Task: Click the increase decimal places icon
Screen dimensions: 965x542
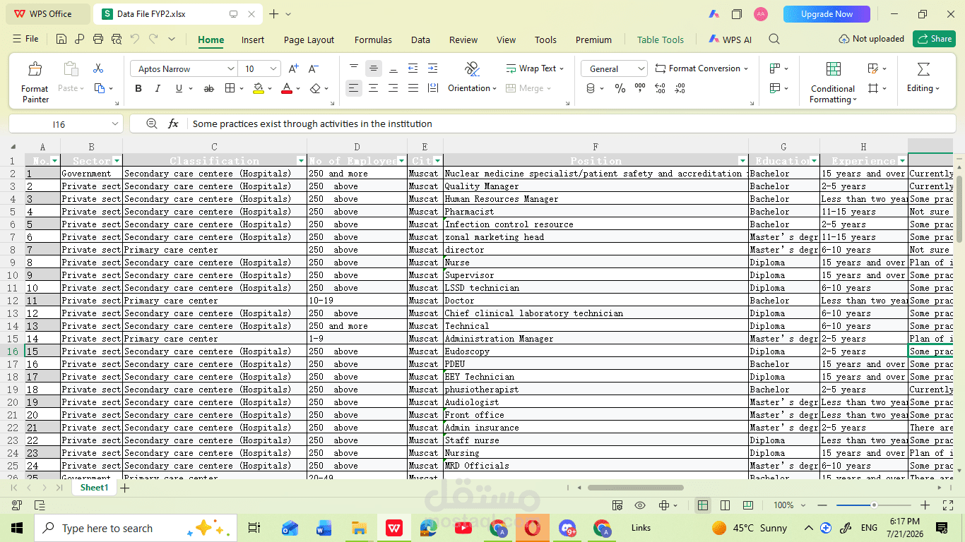Action: point(660,88)
